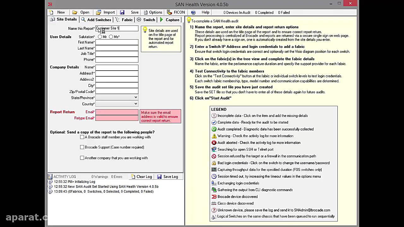This screenshot has height=227, width=404.
Task: Click the New file icon in toolbar
Action: click(x=51, y=12)
